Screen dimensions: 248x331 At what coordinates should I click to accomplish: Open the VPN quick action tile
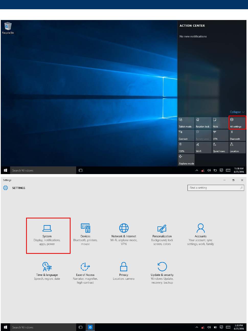[220, 135]
